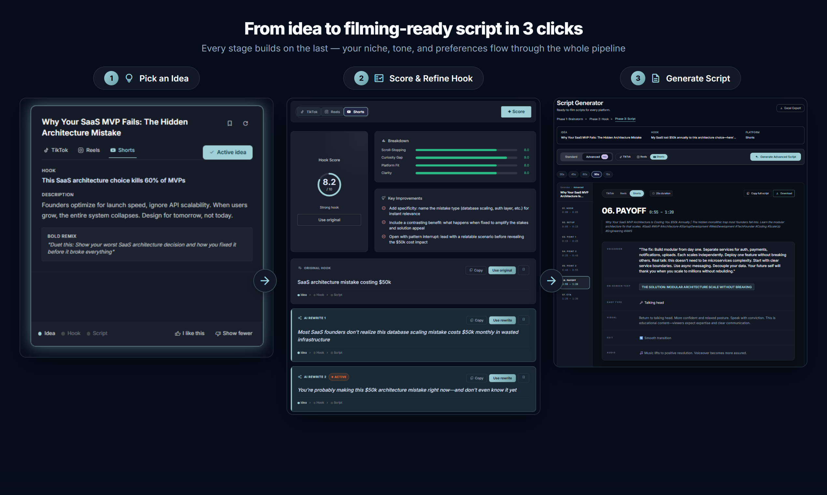Select Phase 3: Script breadcrumb
This screenshot has height=495, width=827.
click(625, 119)
